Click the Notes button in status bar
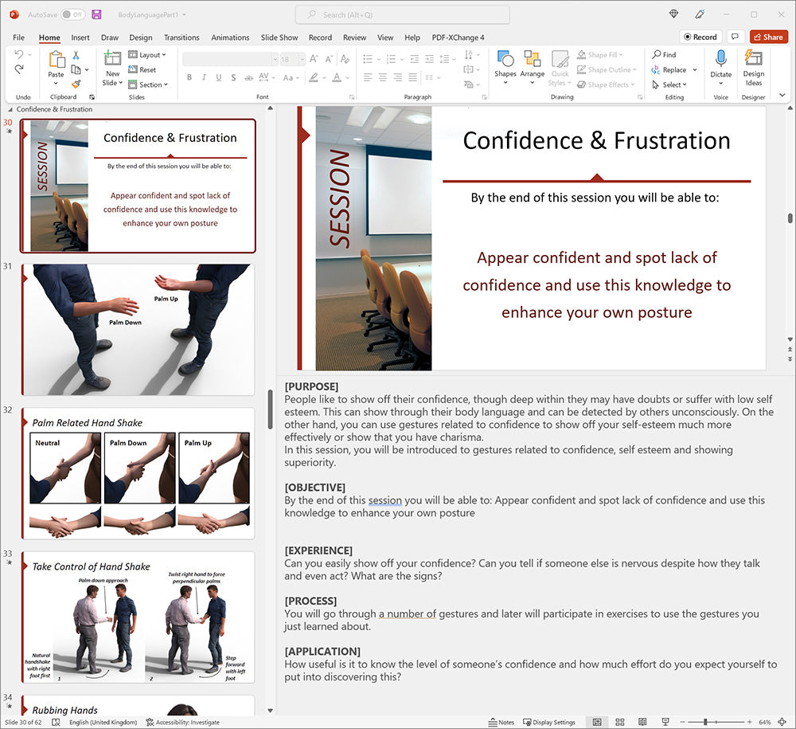 [x=501, y=722]
